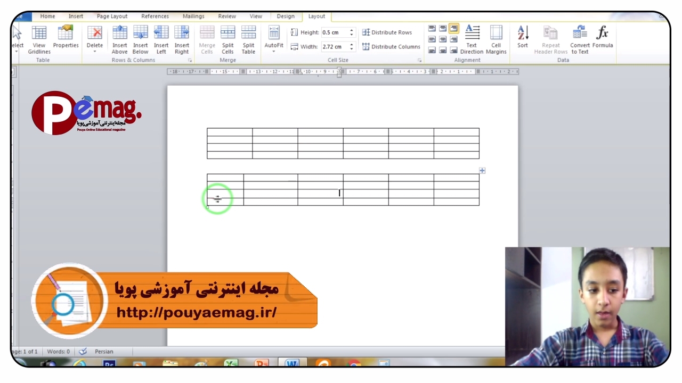Toggle View Gridlines for the table
This screenshot has width=682, height=383.
click(x=39, y=39)
